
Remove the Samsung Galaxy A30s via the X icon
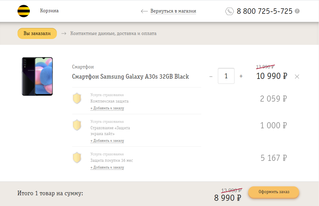click(297, 77)
